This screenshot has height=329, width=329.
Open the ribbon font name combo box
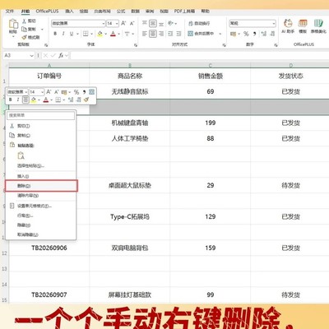pos(78,23)
